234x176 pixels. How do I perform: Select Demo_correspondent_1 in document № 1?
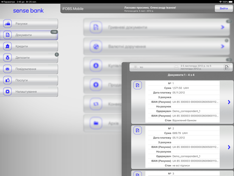coord(186,111)
